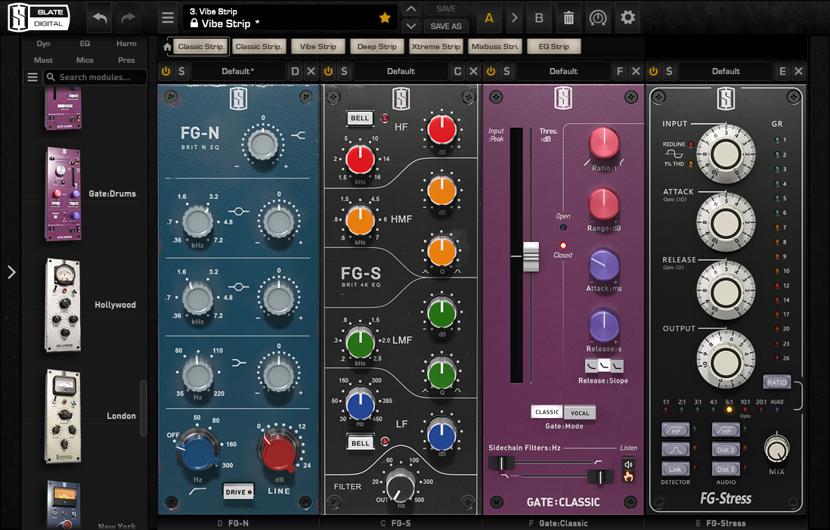Select the left Release Slope shape

tap(591, 366)
